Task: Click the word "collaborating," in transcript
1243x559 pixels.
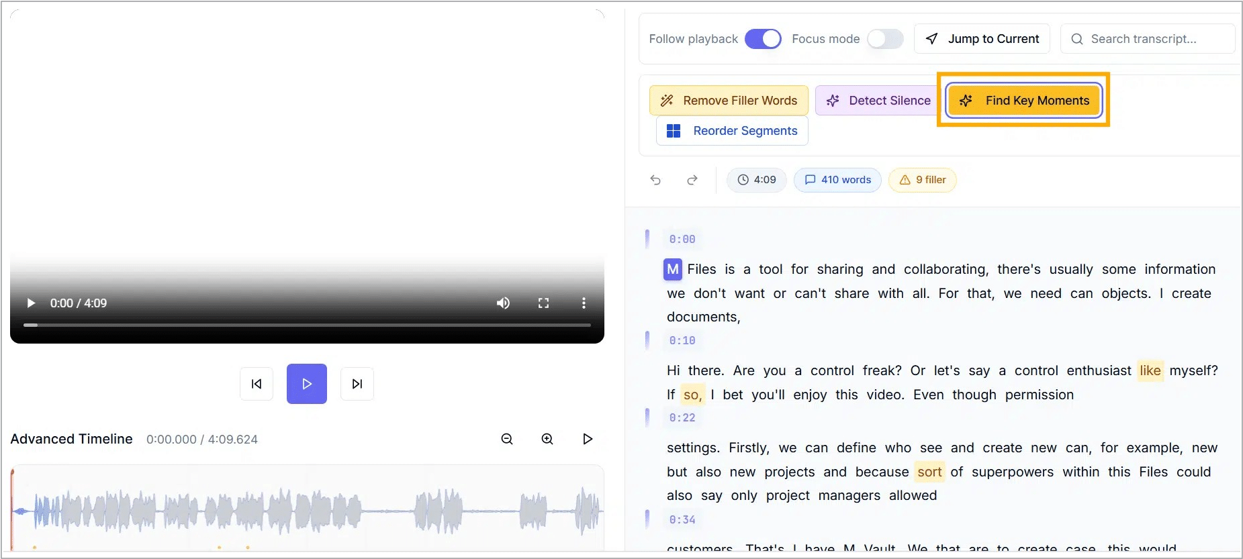Action: tap(946, 269)
